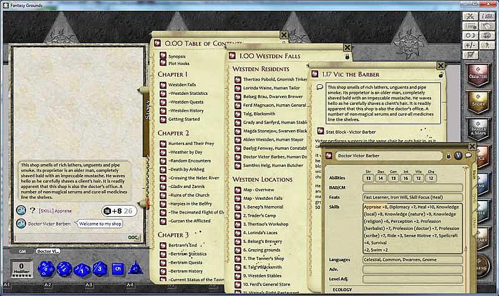Open the party sheet toolbar icon
The image size is (499, 296).
point(487,16)
